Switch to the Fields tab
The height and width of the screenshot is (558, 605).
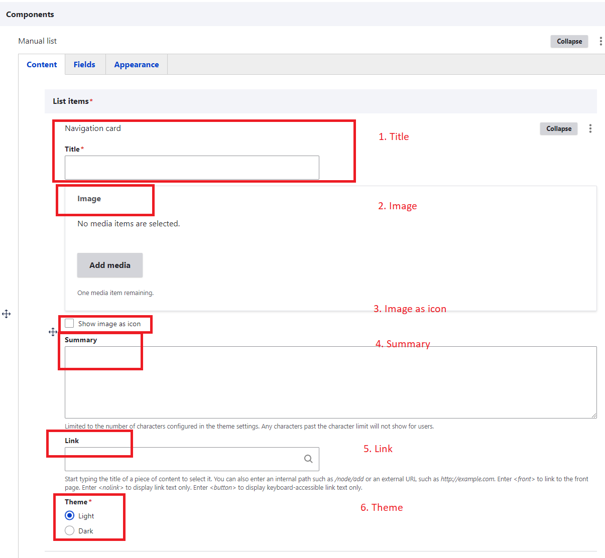click(84, 65)
